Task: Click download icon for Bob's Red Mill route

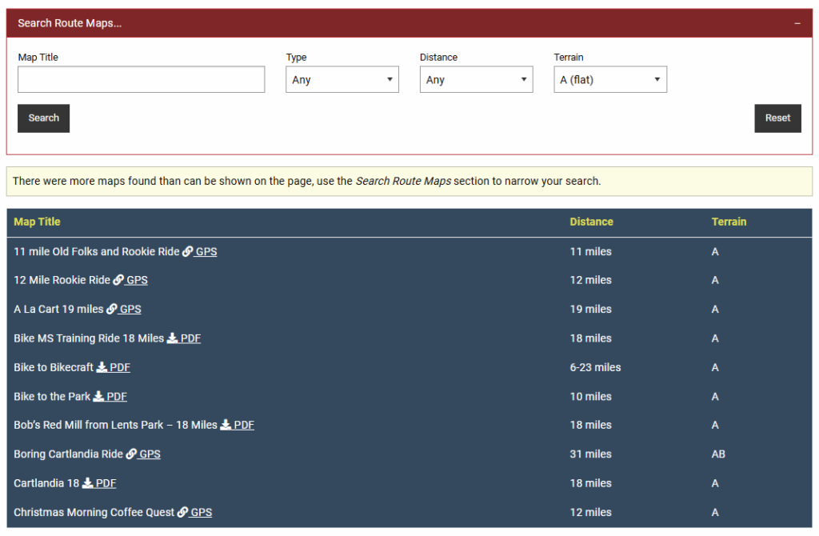Action: tap(226, 426)
